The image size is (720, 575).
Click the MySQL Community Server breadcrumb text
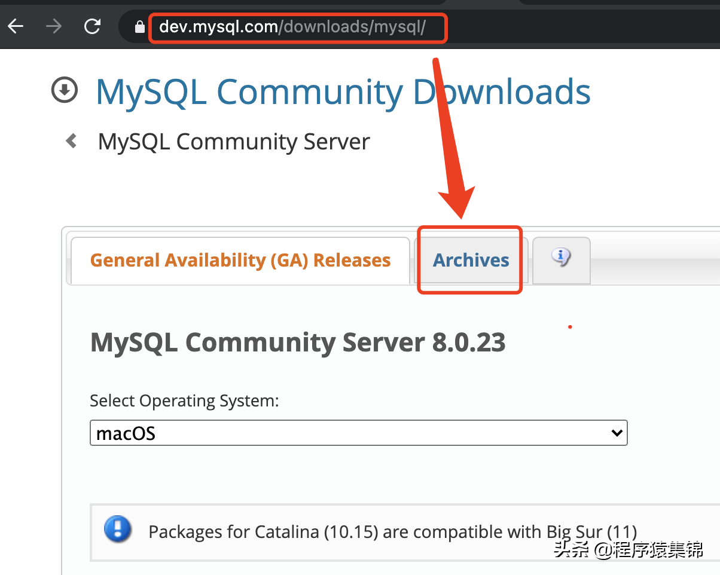[x=234, y=142]
